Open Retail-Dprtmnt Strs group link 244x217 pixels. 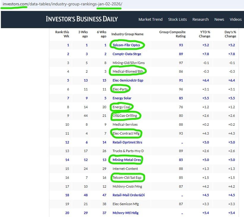click(x=127, y=142)
